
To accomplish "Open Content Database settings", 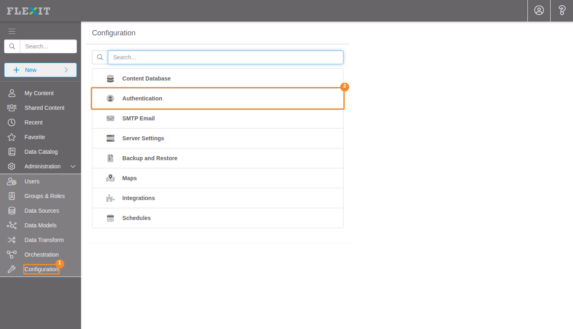I will coord(218,78).
